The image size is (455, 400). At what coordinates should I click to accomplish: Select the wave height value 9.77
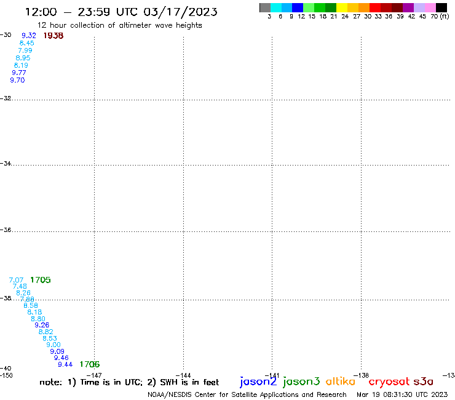tap(19, 73)
